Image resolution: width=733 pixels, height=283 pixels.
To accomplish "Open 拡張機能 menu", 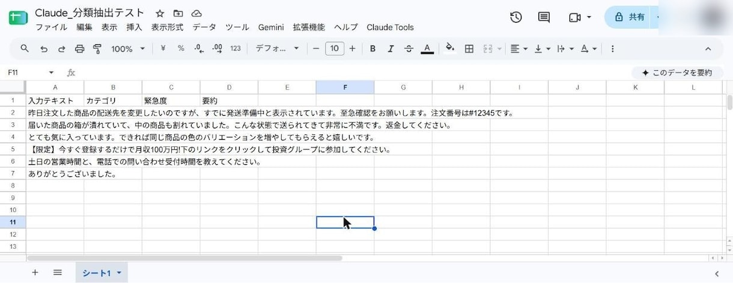I will pos(309,28).
